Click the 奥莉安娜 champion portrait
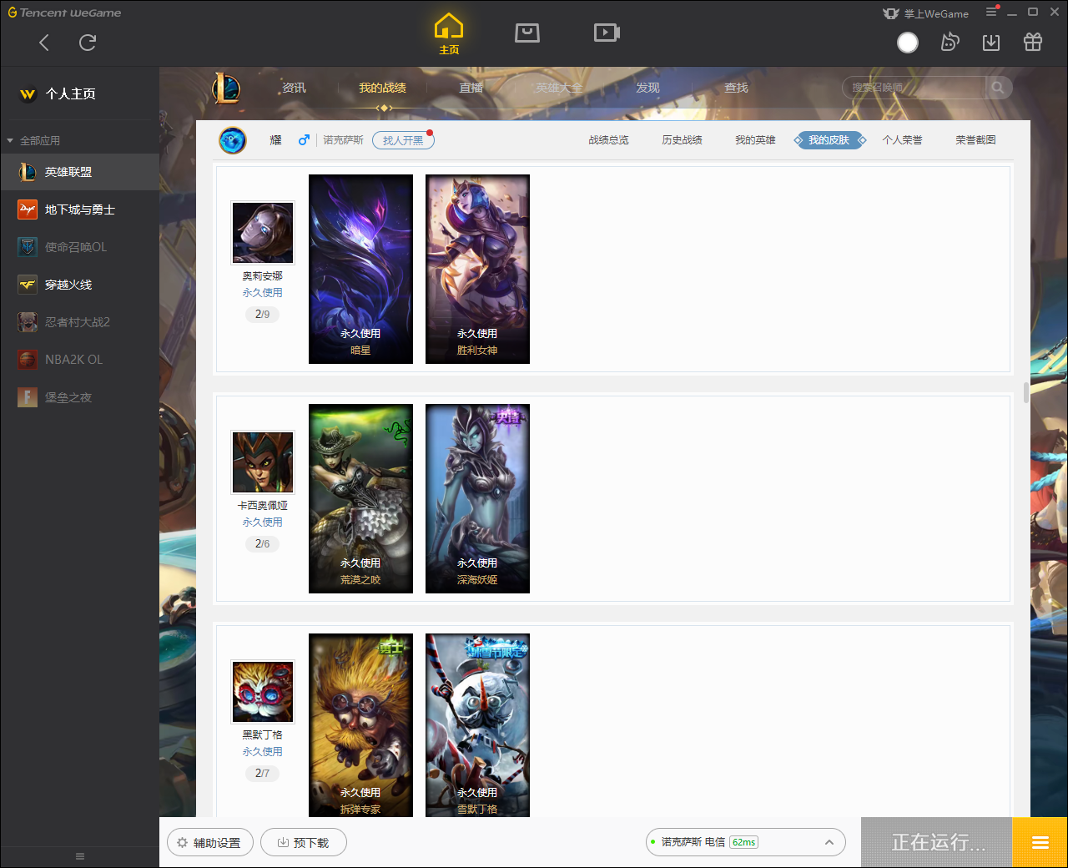The width and height of the screenshot is (1068, 868). (x=263, y=233)
